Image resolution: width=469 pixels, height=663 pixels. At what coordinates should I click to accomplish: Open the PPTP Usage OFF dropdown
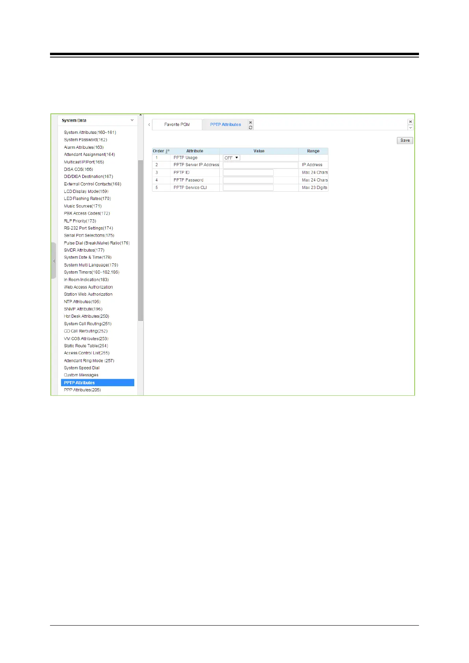click(232, 157)
